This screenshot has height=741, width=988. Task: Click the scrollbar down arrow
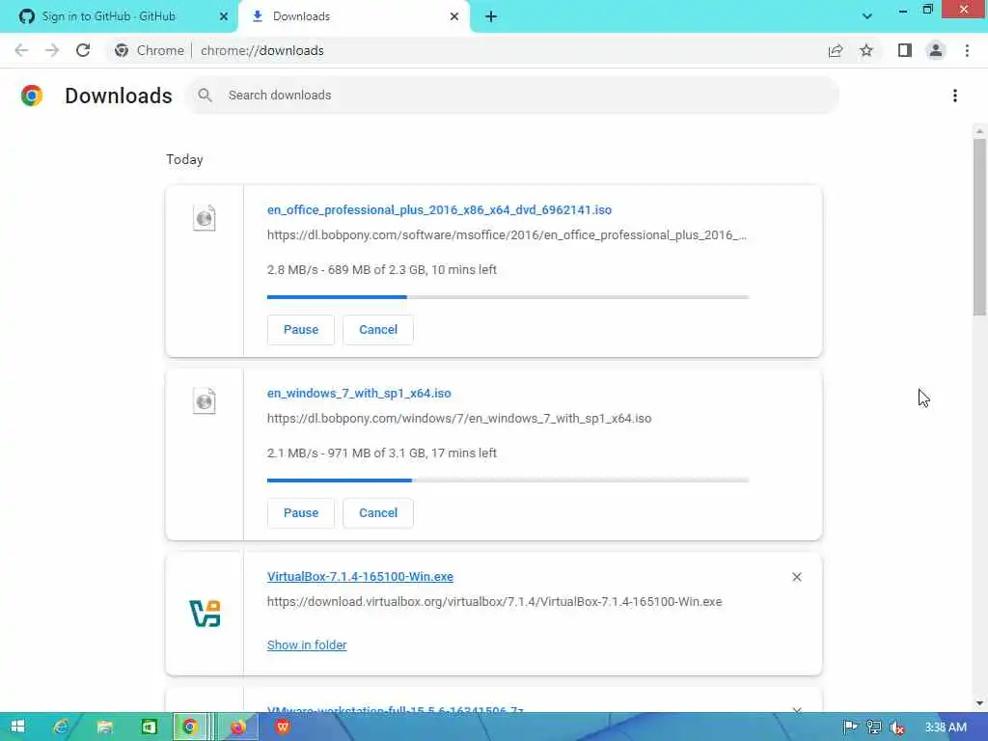point(979,703)
